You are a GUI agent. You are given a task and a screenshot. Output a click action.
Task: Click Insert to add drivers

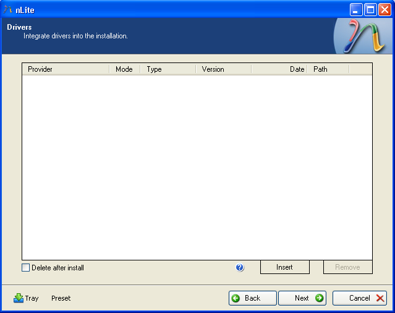285,267
